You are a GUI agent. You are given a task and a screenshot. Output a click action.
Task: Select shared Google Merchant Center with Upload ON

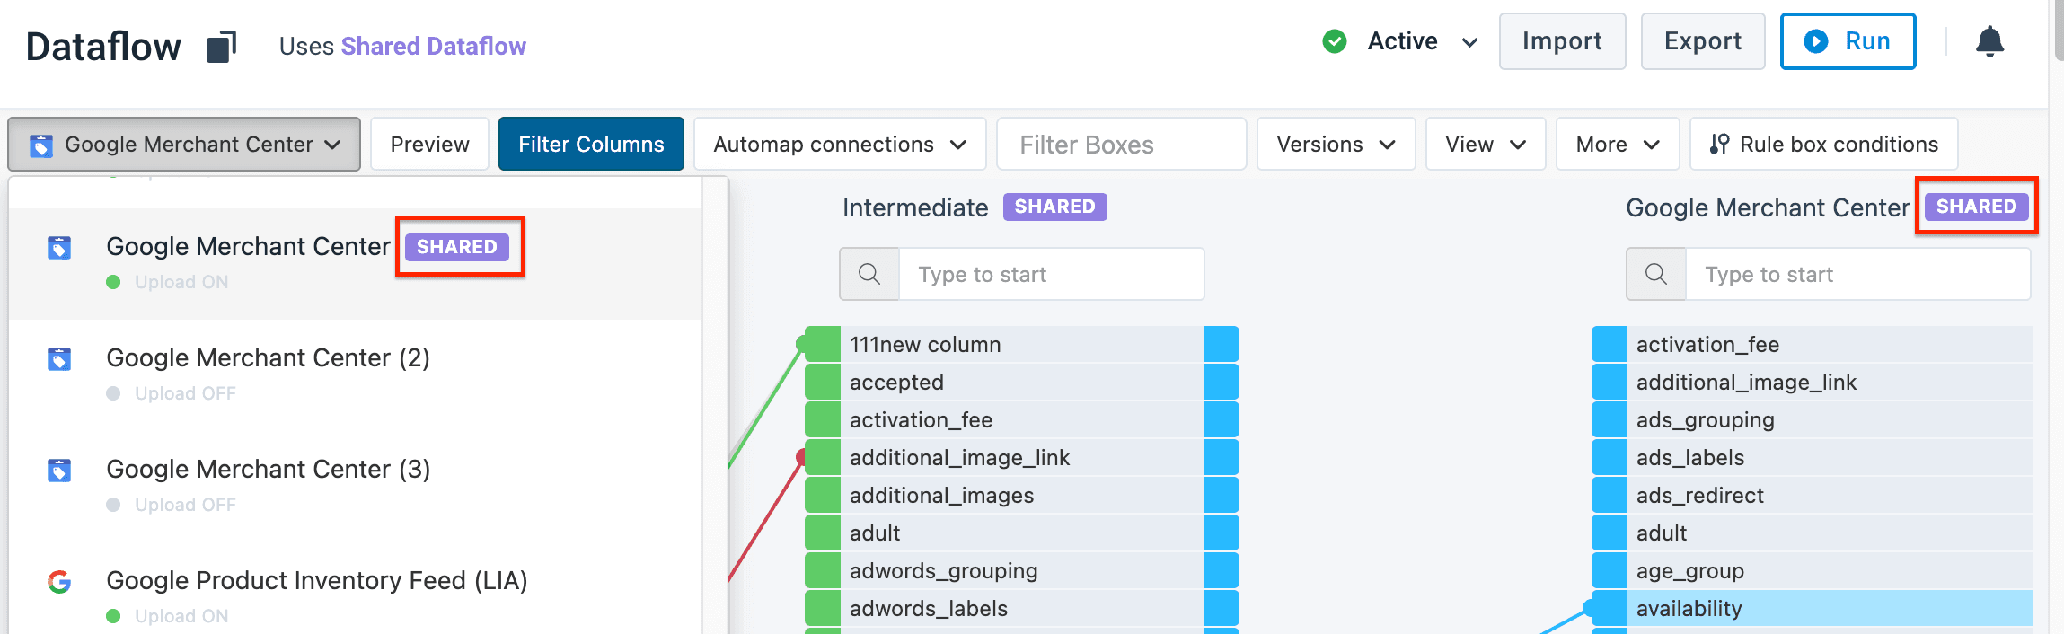click(x=248, y=247)
